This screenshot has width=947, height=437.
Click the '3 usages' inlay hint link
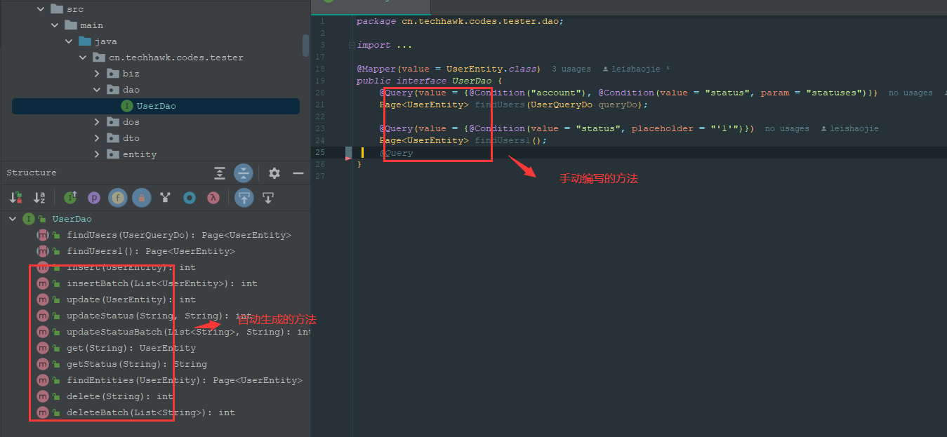(571, 69)
